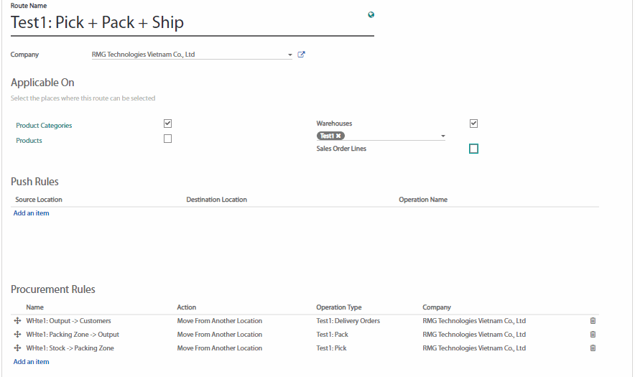Sort by the Operation Type column header
635x377 pixels.
tap(339, 307)
